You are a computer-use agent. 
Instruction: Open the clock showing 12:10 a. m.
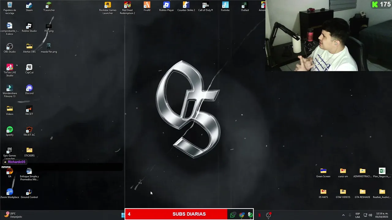tap(382, 215)
